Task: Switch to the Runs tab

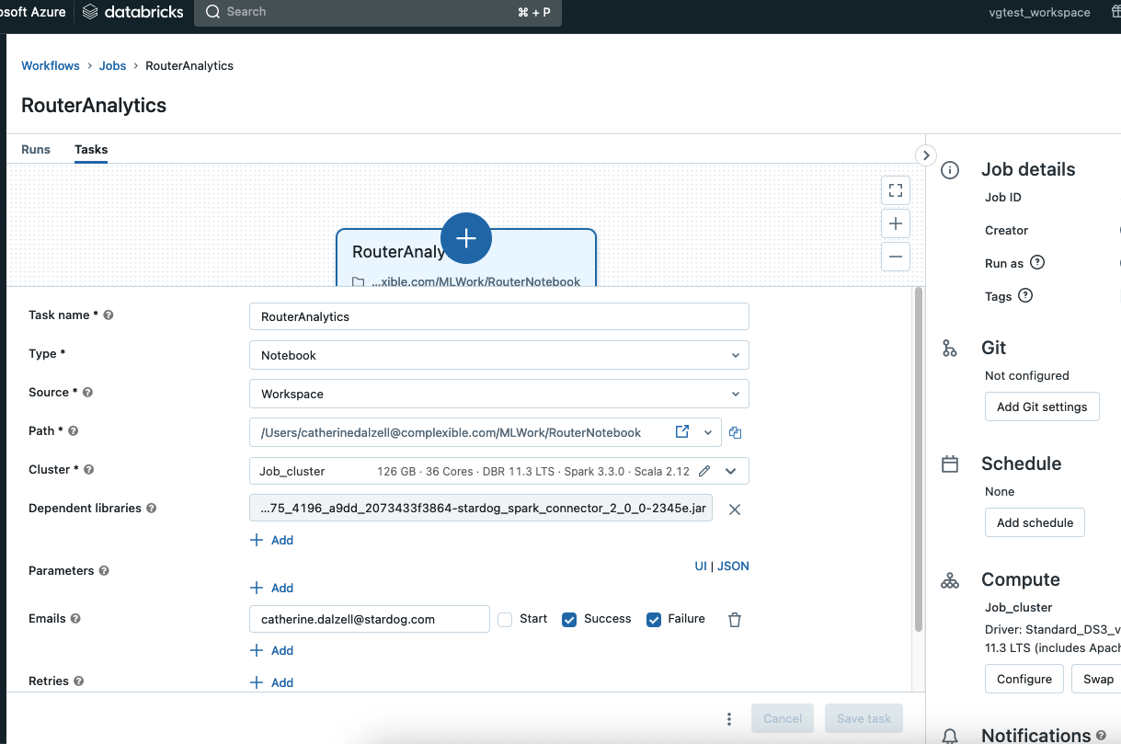Action: [36, 149]
